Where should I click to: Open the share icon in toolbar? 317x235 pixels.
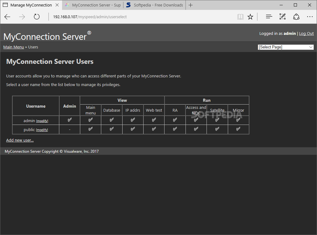[296, 17]
